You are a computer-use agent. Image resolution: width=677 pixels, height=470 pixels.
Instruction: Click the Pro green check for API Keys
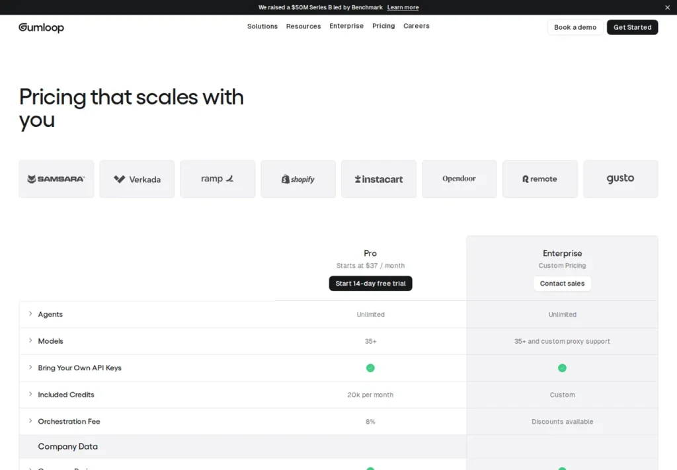370,368
